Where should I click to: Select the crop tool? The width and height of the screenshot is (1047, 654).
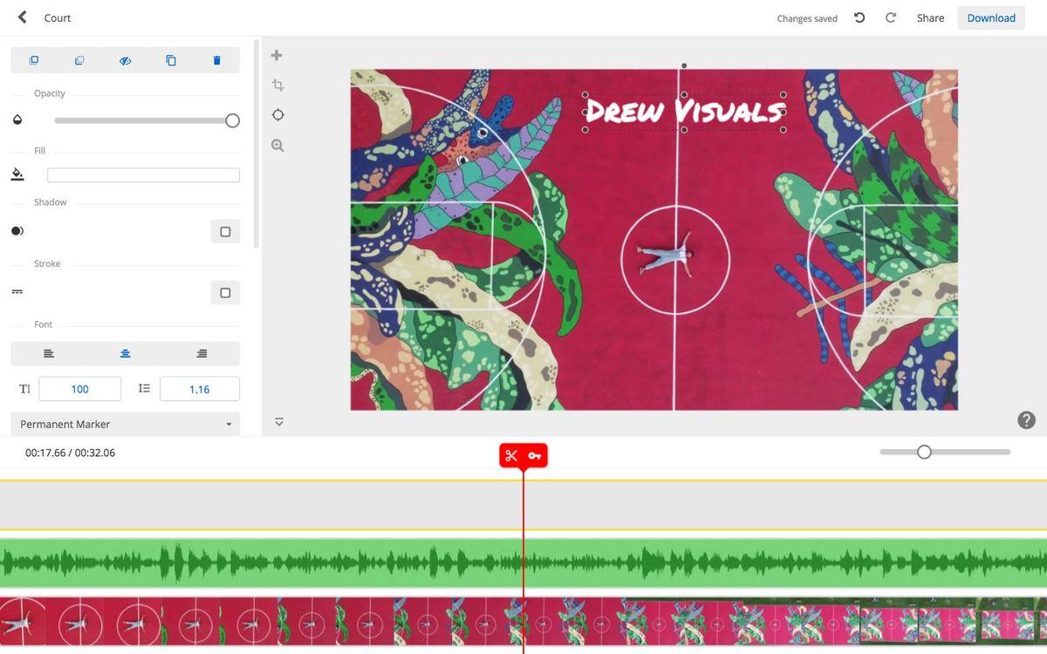(277, 85)
